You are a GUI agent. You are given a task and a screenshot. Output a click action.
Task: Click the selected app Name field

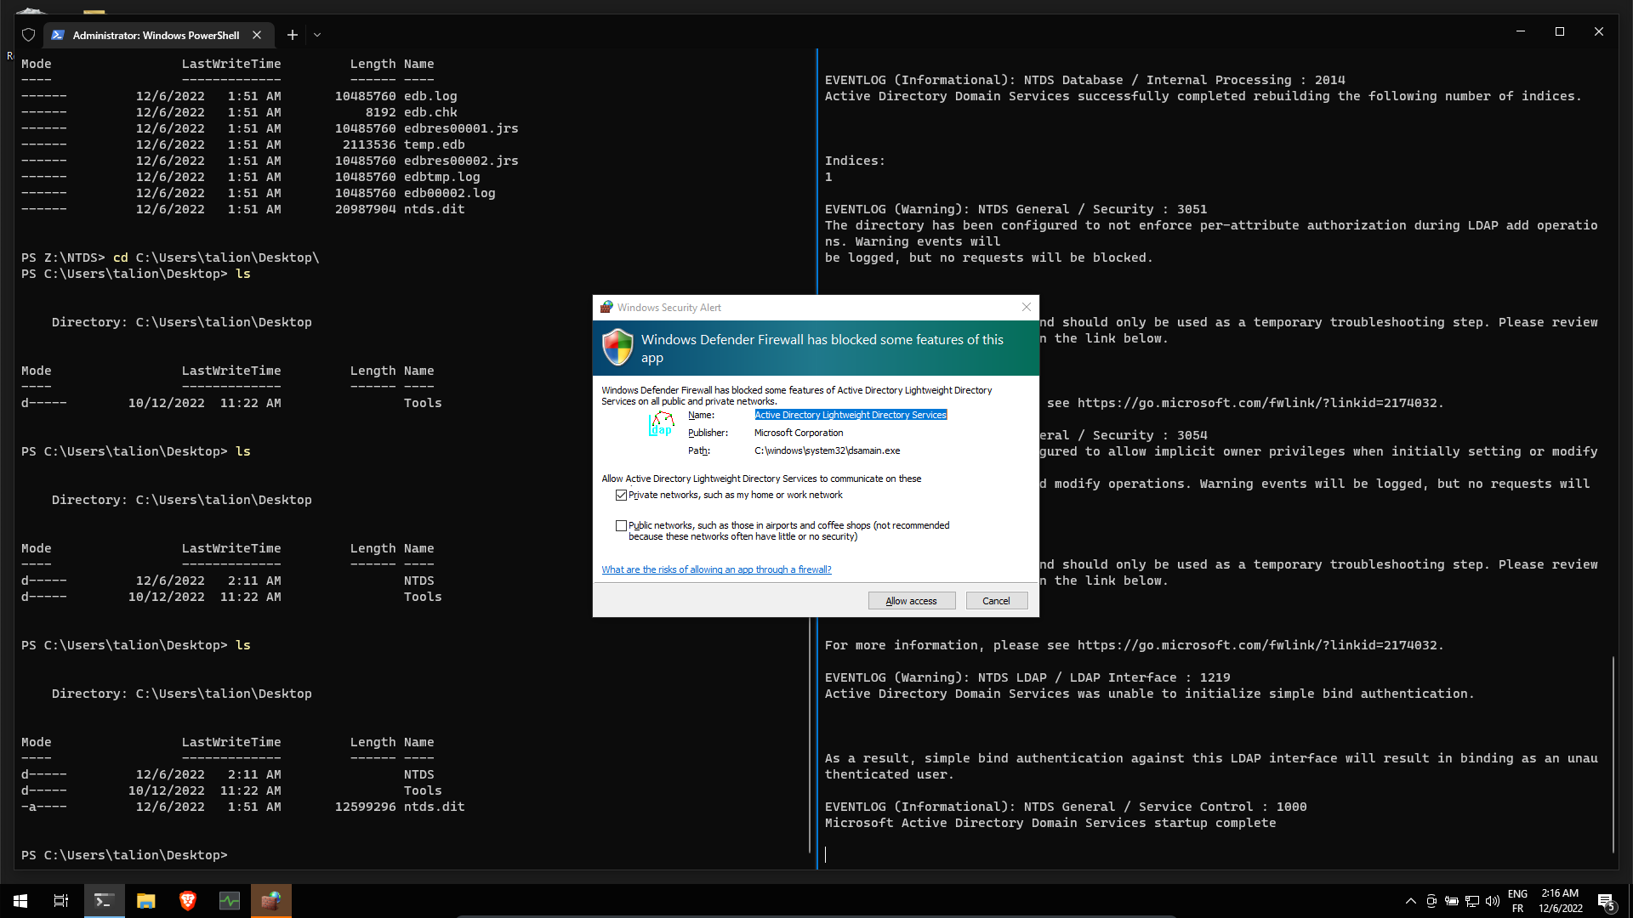[x=850, y=415]
